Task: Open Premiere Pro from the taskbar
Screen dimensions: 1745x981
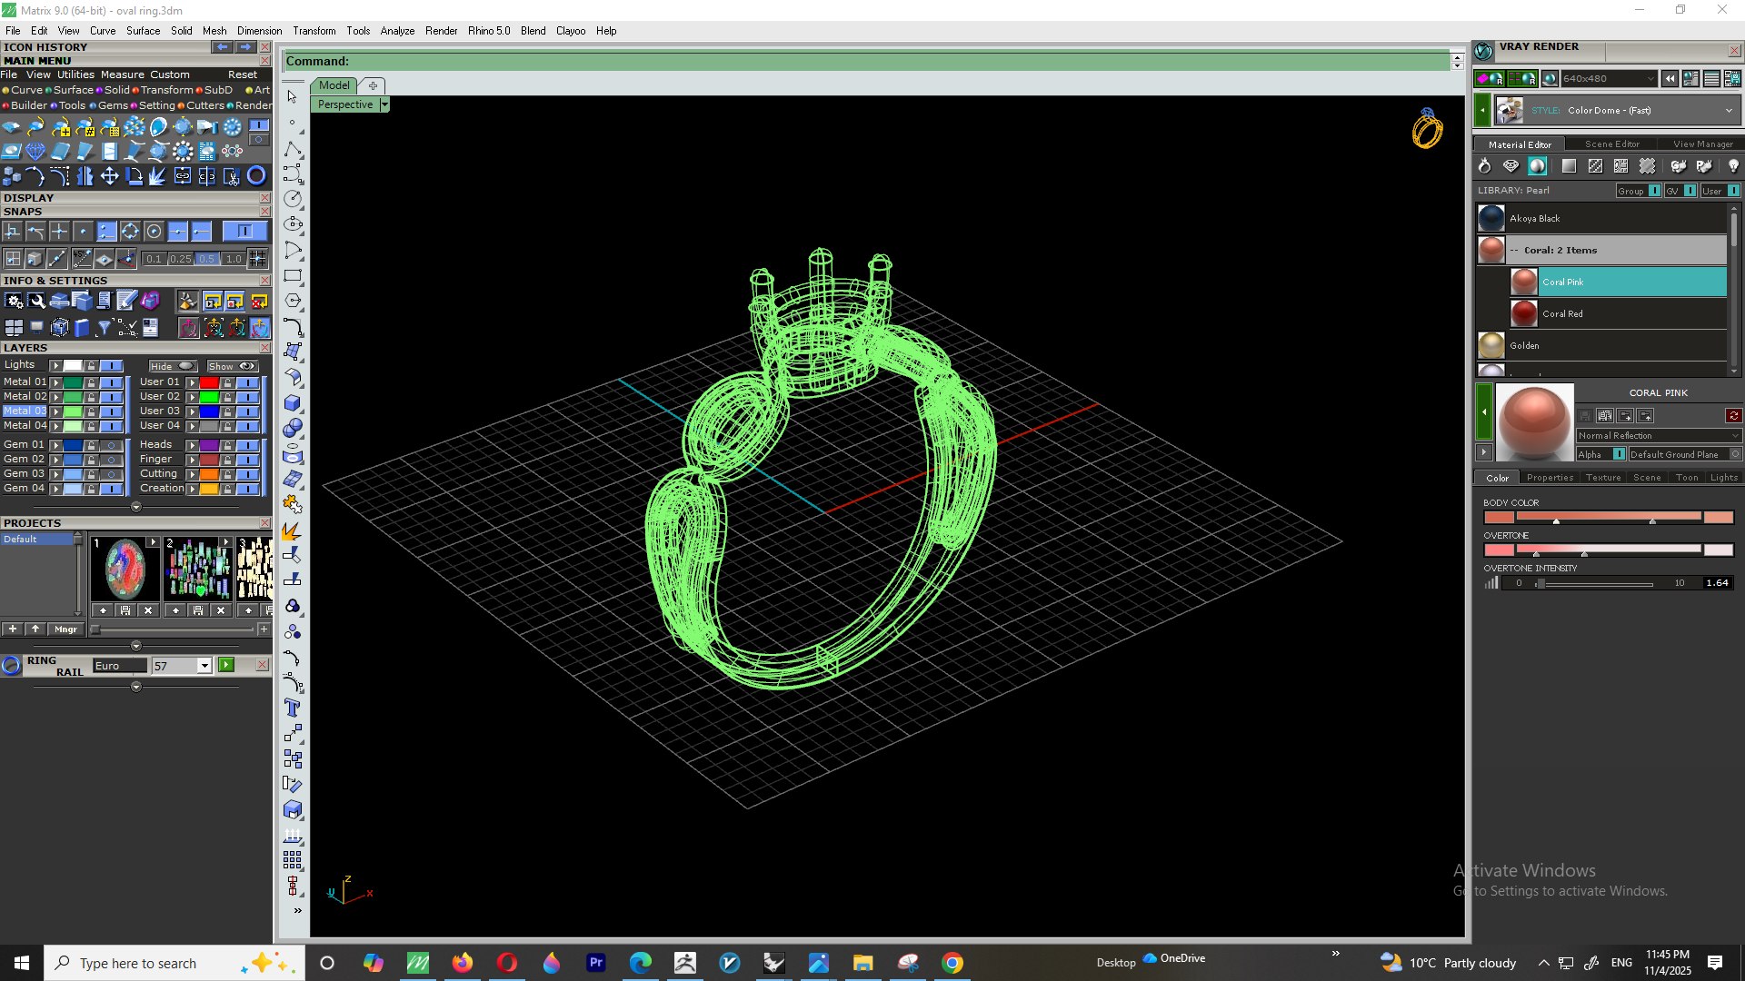Action: [x=596, y=963]
